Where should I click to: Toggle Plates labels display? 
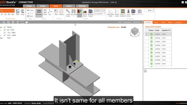(x=45, y=12)
